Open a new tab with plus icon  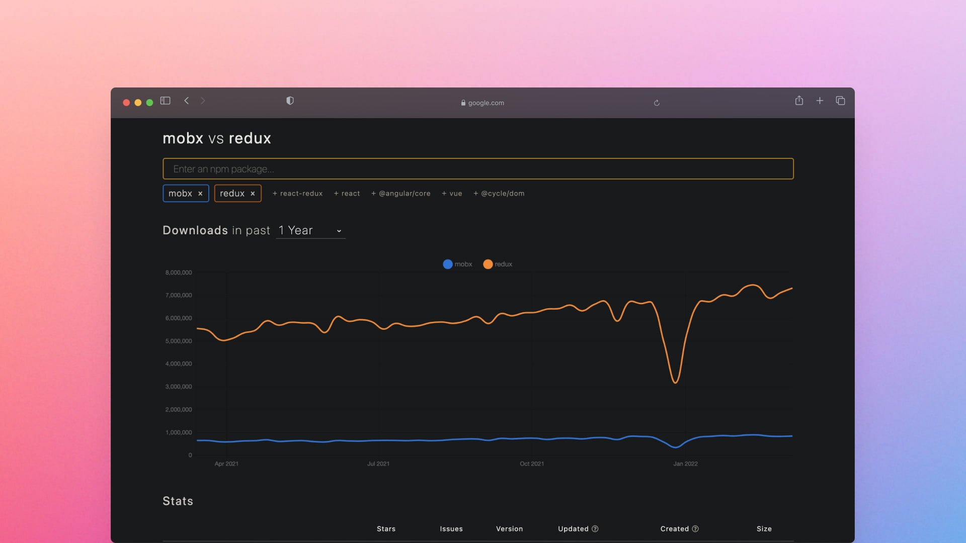coord(820,101)
